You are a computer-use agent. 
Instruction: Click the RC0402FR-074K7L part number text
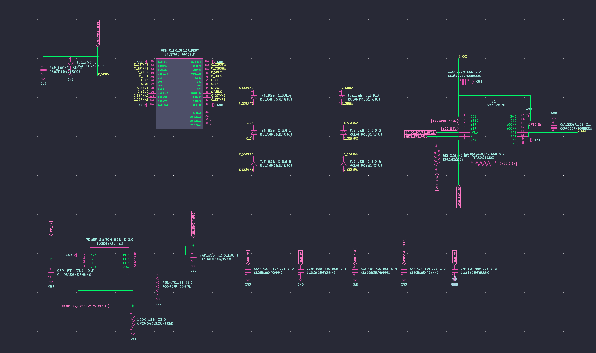click(177, 287)
